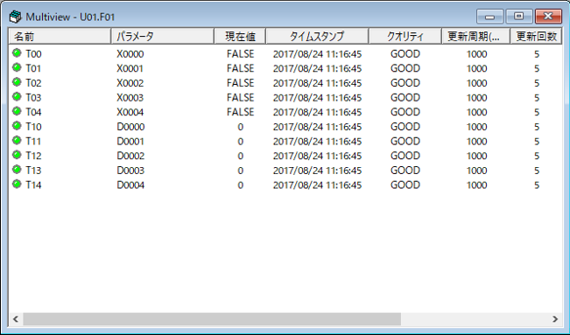
Task: Click GOOD quality in the T12 row
Action: click(x=405, y=156)
